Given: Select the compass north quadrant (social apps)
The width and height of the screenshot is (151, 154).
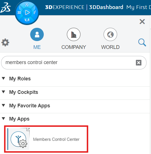Looking at the screenshot, I should point(27,5).
